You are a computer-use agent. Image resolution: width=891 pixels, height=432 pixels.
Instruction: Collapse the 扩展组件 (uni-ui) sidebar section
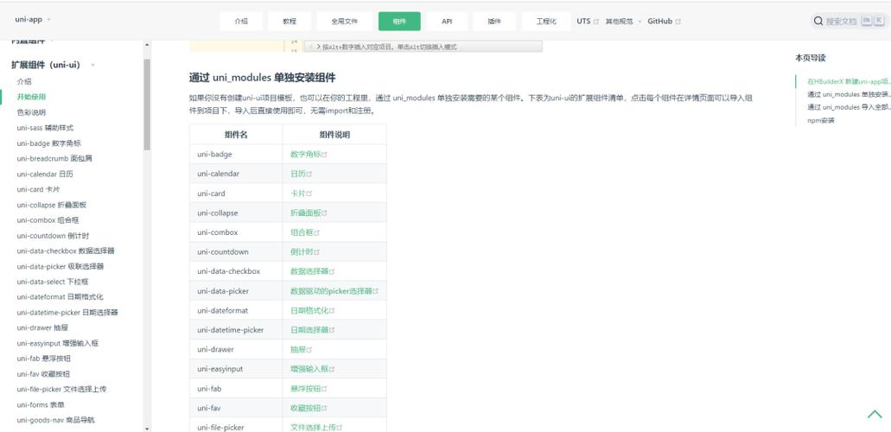(x=53, y=65)
